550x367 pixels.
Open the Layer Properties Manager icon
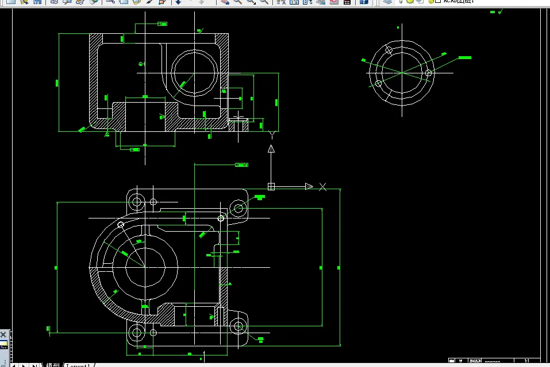(x=387, y=1)
